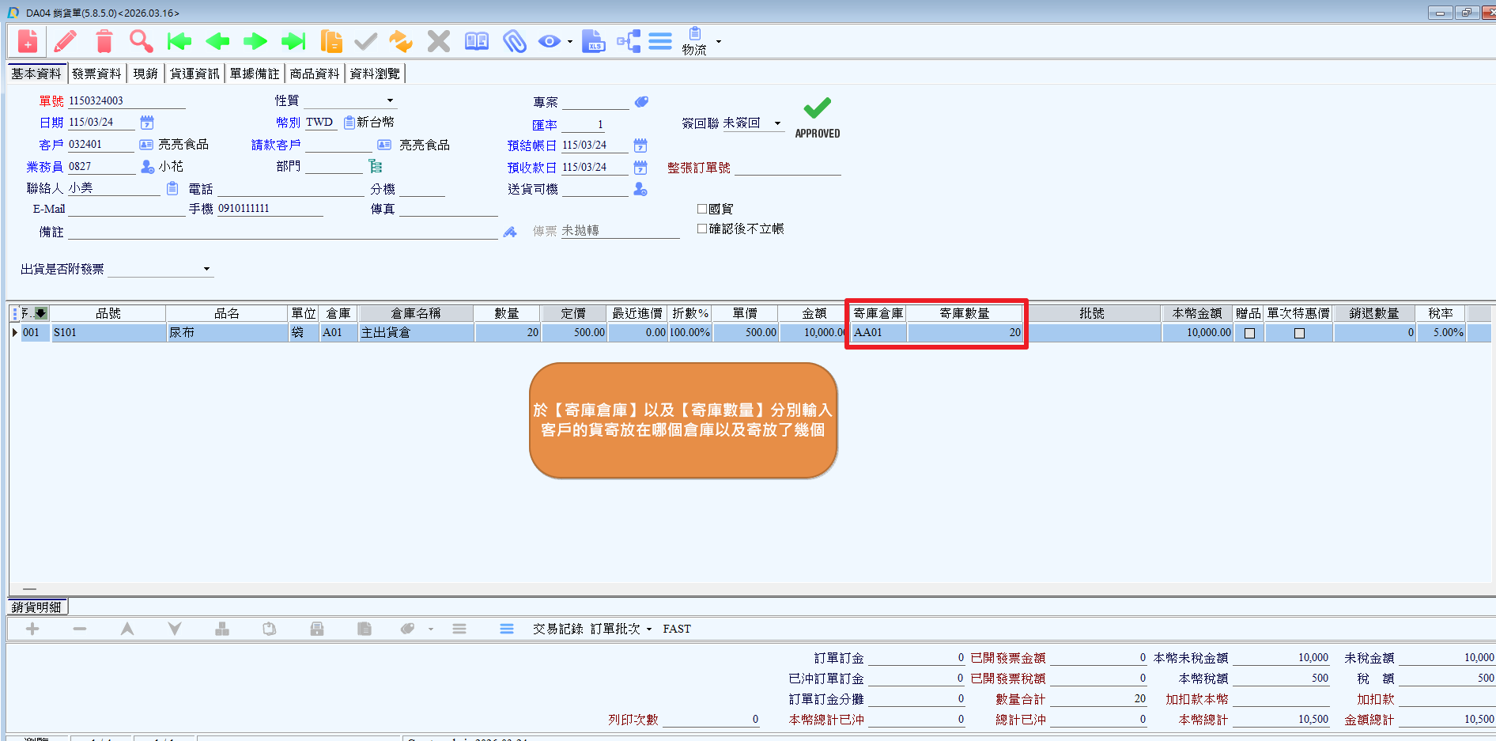Go to the first record arrow icon
Screen dimensions: 1496x741
(x=179, y=41)
